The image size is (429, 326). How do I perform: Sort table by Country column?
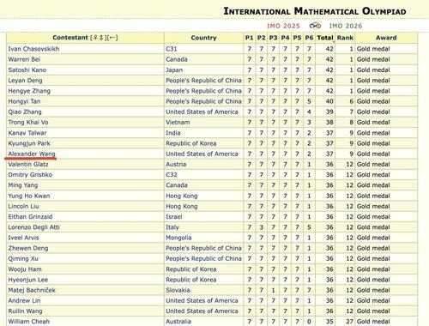203,38
